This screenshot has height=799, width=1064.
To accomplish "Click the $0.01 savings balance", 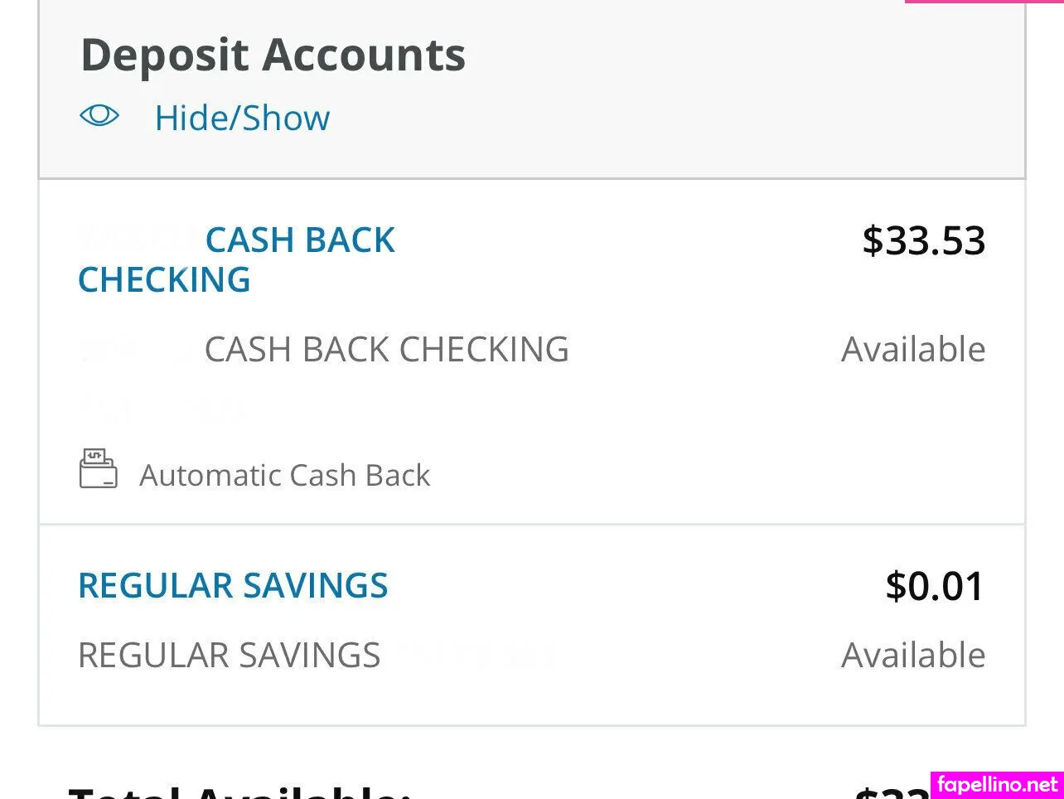I will pyautogui.click(x=935, y=586).
